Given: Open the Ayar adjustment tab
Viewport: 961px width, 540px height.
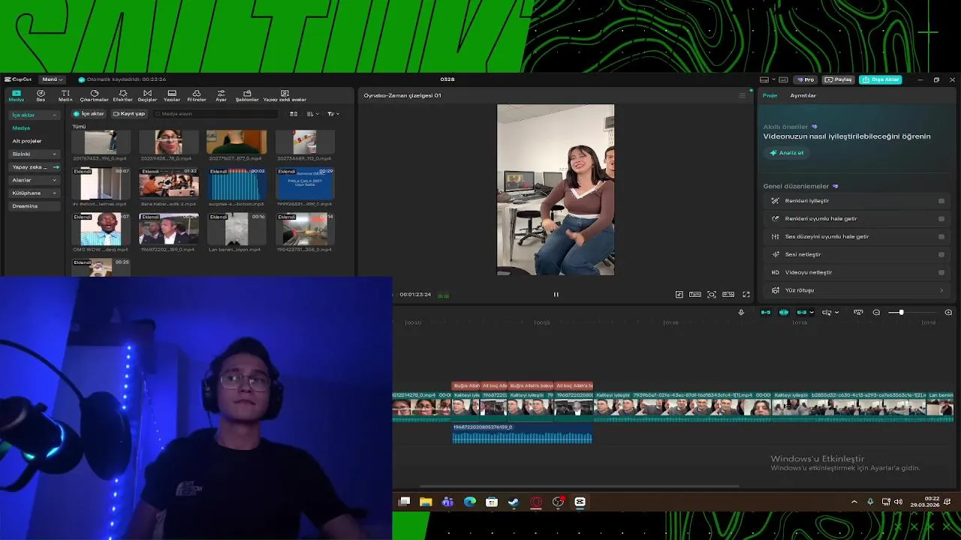Looking at the screenshot, I should [x=221, y=95].
